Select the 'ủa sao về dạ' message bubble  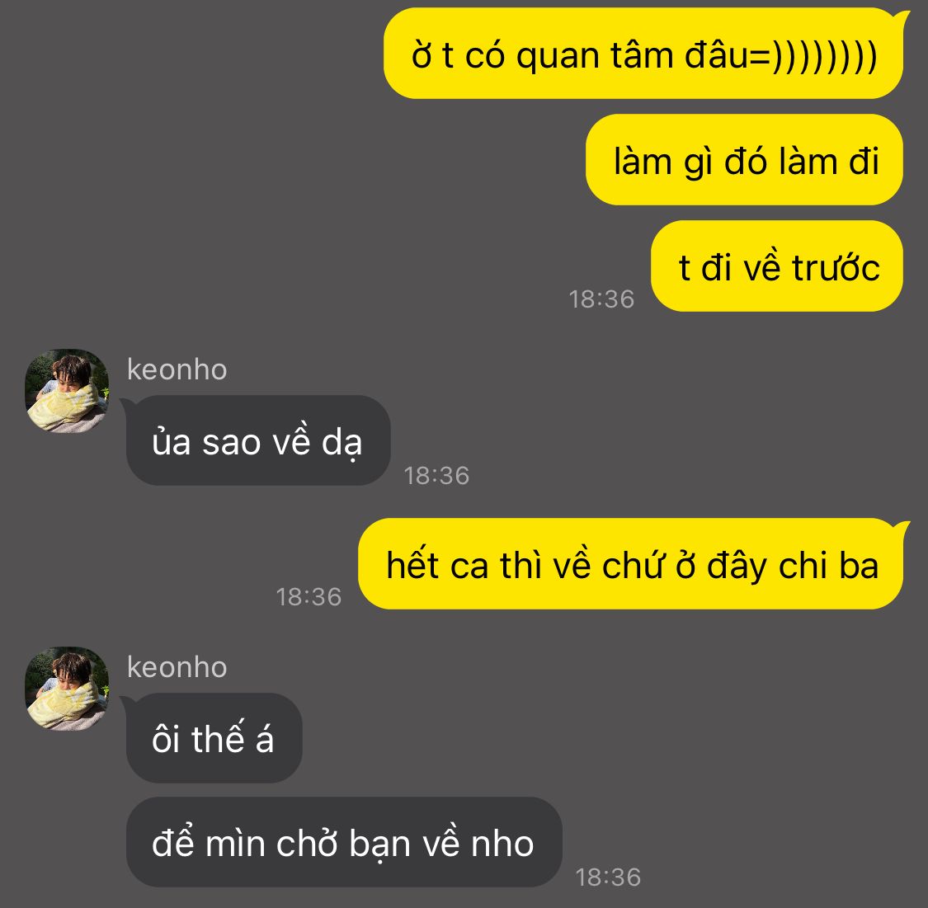(258, 440)
